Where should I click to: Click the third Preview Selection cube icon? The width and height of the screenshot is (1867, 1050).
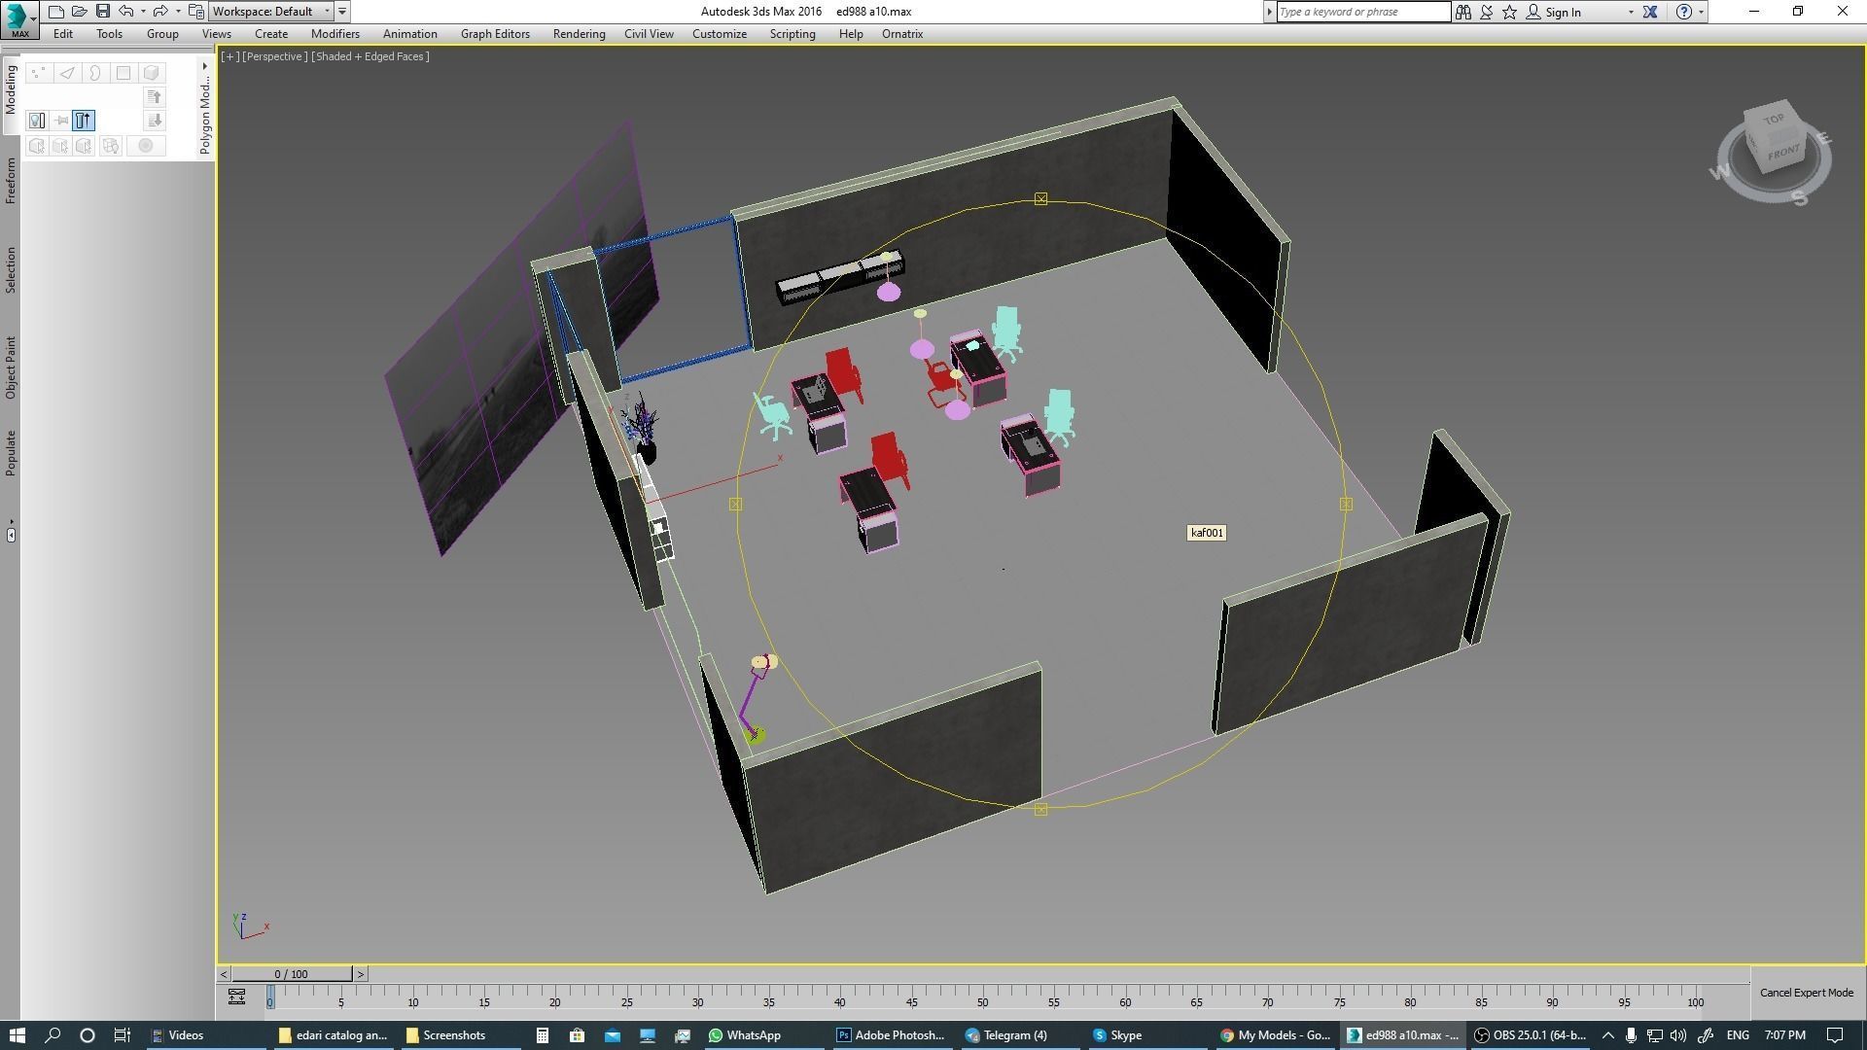coord(85,146)
